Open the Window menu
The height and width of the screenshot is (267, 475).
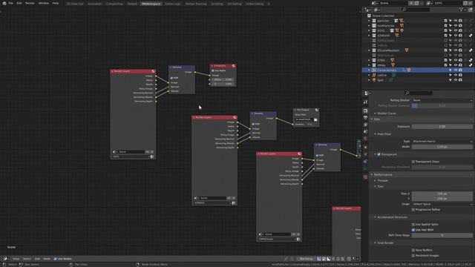click(x=44, y=3)
